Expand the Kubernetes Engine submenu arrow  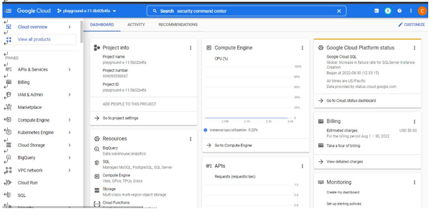(x=69, y=133)
